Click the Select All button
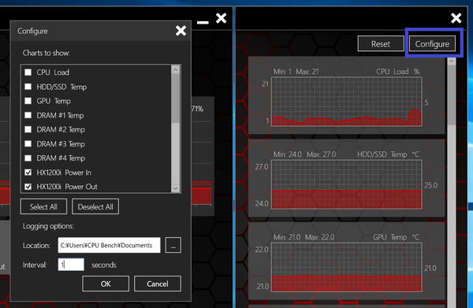Viewport: 473px width, 308px height. [43, 206]
